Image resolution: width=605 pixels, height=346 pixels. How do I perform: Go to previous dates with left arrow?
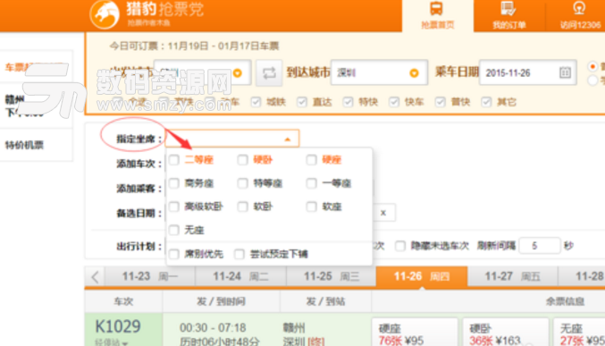pos(96,276)
